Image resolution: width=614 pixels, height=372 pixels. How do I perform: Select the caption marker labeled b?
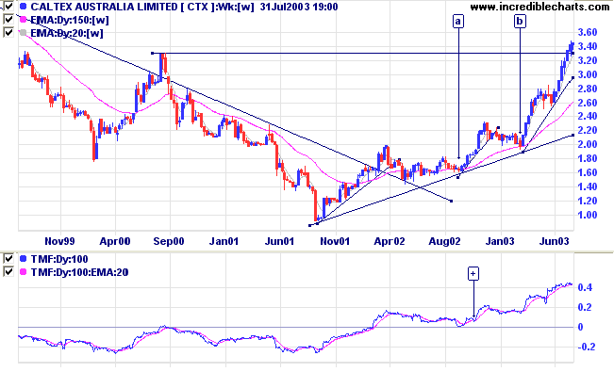coord(520,21)
